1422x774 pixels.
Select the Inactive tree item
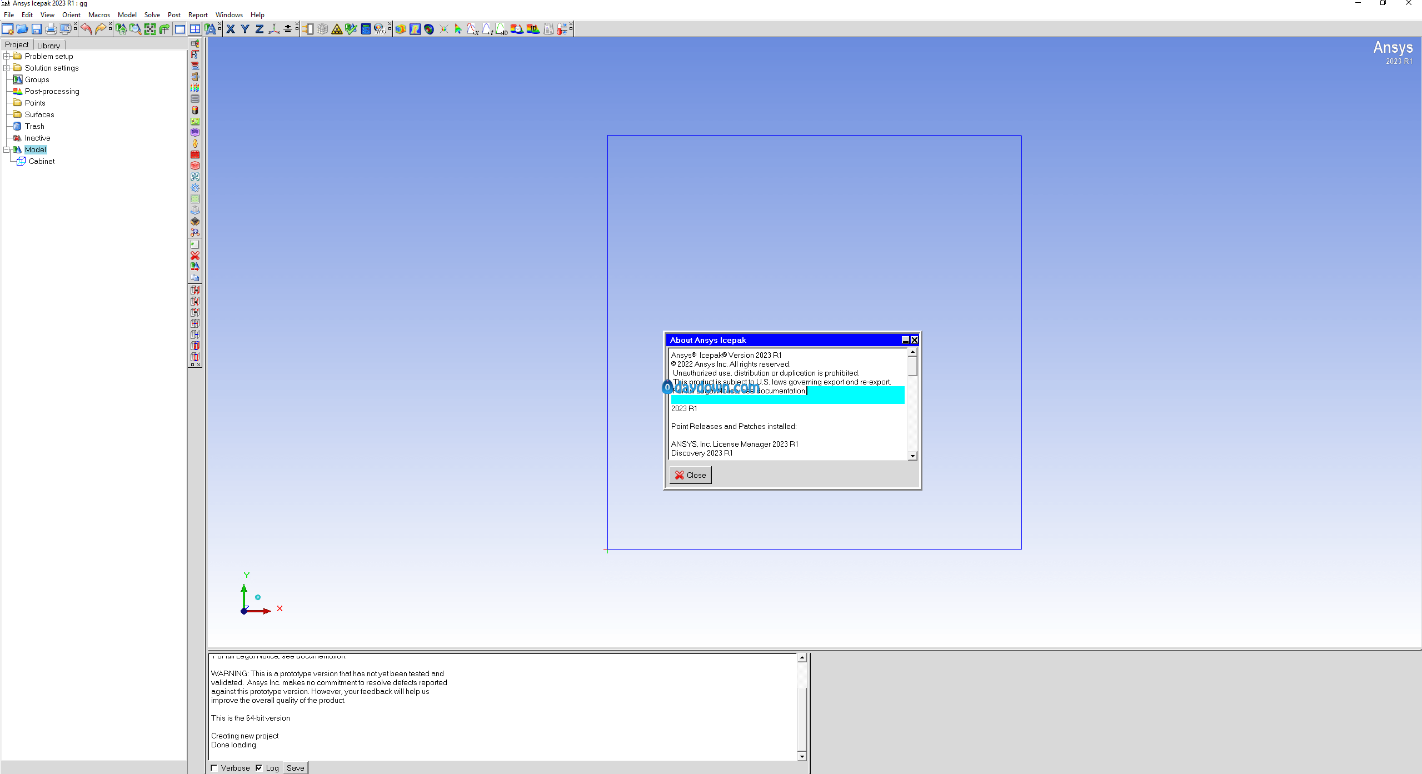[37, 138]
